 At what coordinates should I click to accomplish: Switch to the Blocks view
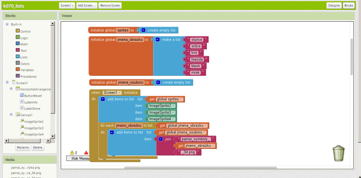pos(349,5)
